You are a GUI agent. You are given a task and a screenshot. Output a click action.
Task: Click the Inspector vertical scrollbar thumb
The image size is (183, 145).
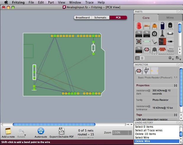[x=181, y=87]
